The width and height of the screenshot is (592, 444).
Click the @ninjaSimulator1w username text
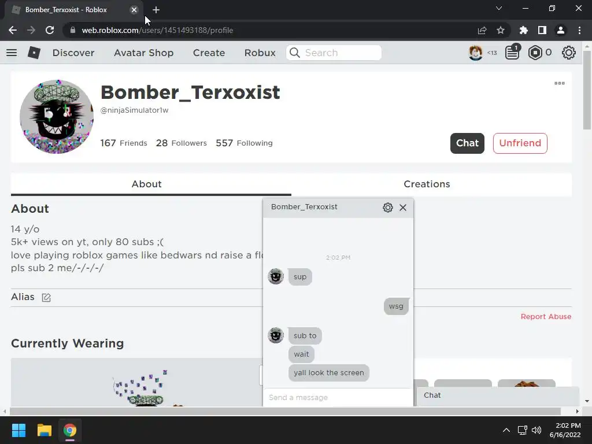tap(134, 110)
